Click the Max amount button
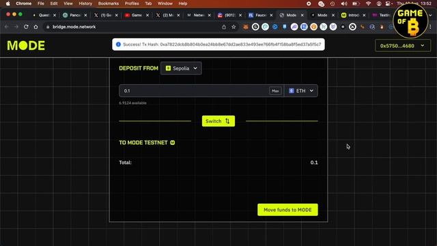The height and width of the screenshot is (246, 437). 275,91
